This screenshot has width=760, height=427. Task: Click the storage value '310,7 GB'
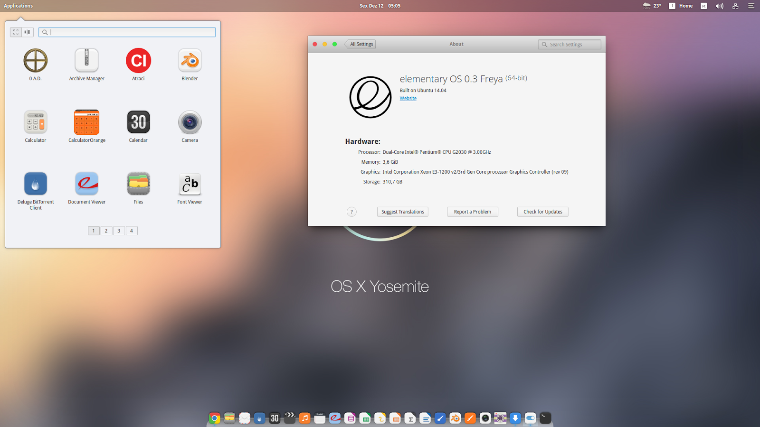[392, 182]
